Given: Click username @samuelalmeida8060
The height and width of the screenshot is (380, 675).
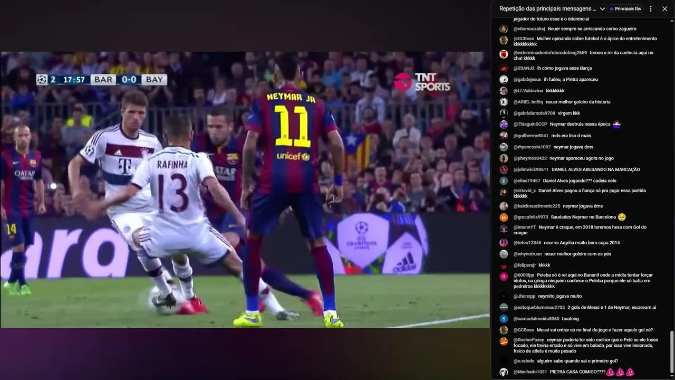Looking at the screenshot, I should tap(536, 319).
